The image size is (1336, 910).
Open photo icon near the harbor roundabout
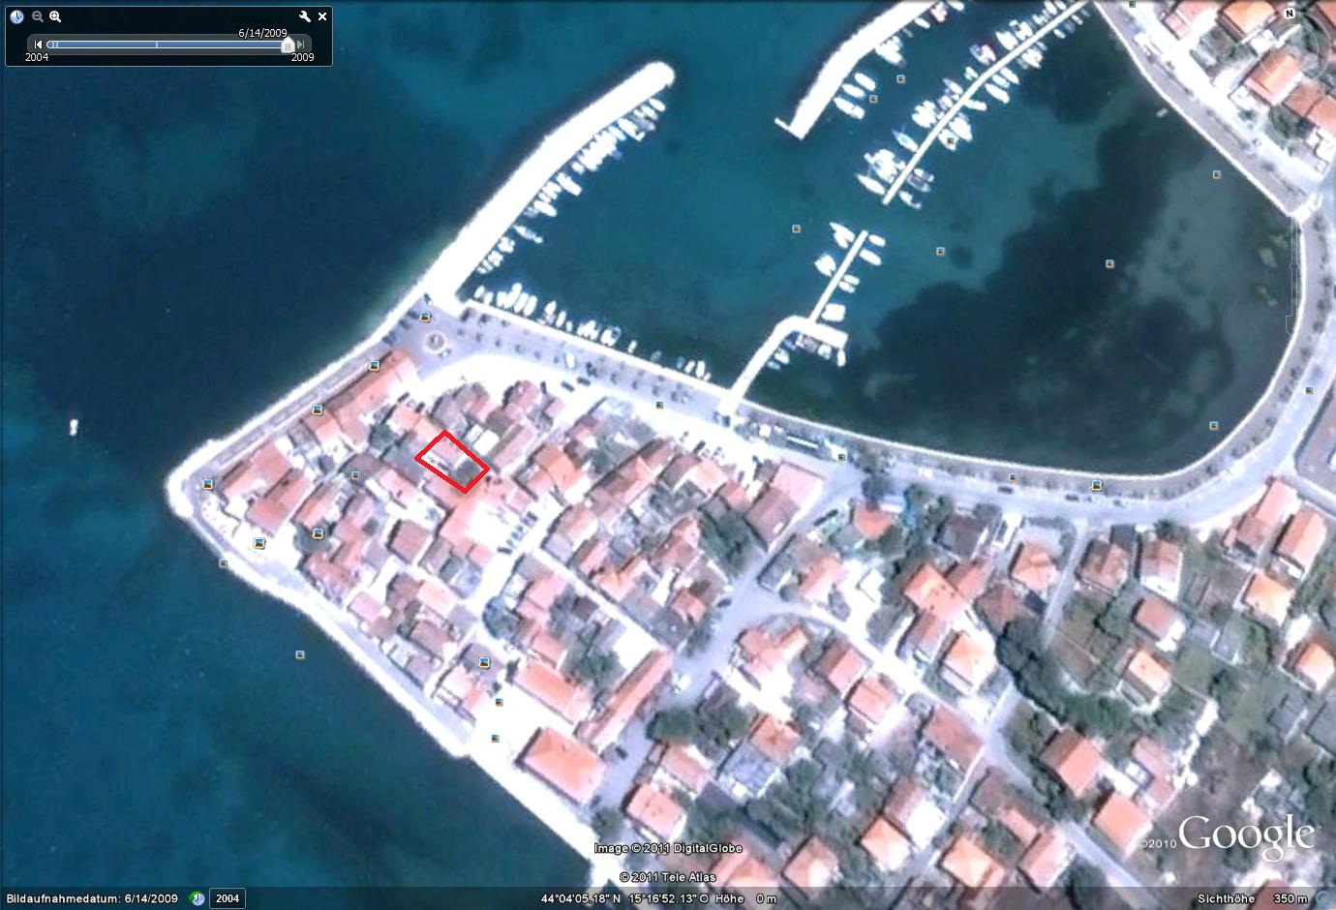click(425, 317)
